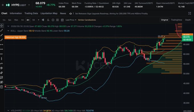Open the fx indicators menu

[48, 20]
